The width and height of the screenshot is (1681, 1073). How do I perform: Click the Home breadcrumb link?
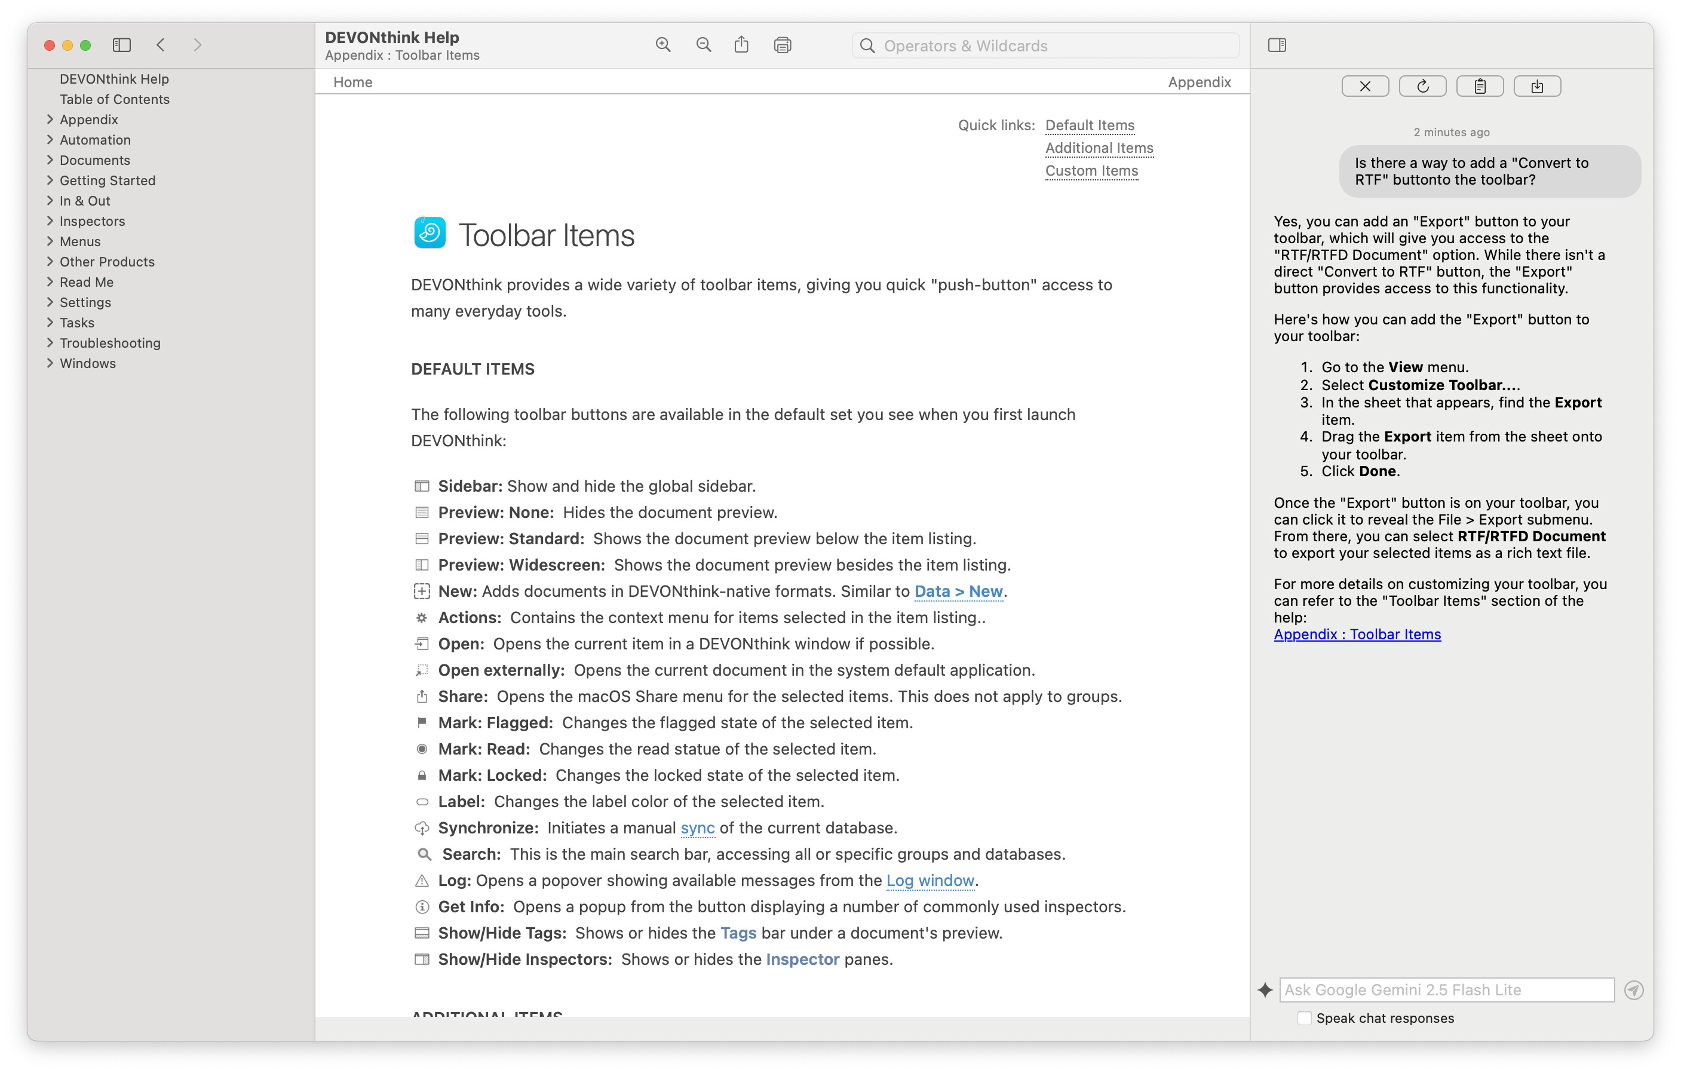[x=352, y=82]
